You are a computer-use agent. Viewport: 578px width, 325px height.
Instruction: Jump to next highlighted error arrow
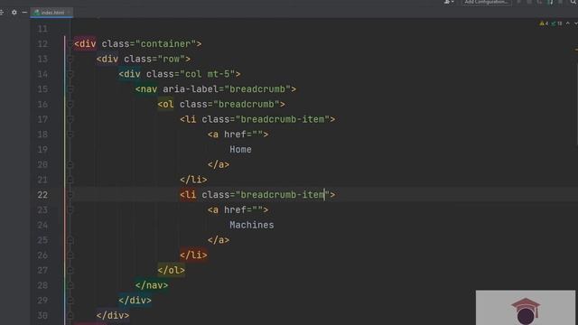pos(575,23)
